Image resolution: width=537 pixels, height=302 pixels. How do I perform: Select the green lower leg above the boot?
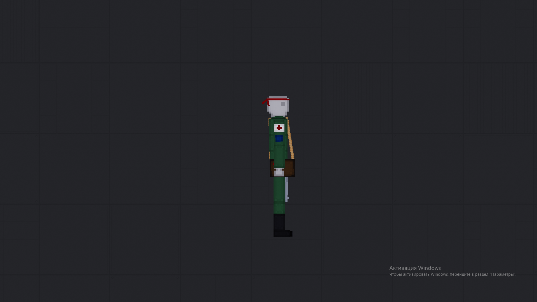point(279,207)
